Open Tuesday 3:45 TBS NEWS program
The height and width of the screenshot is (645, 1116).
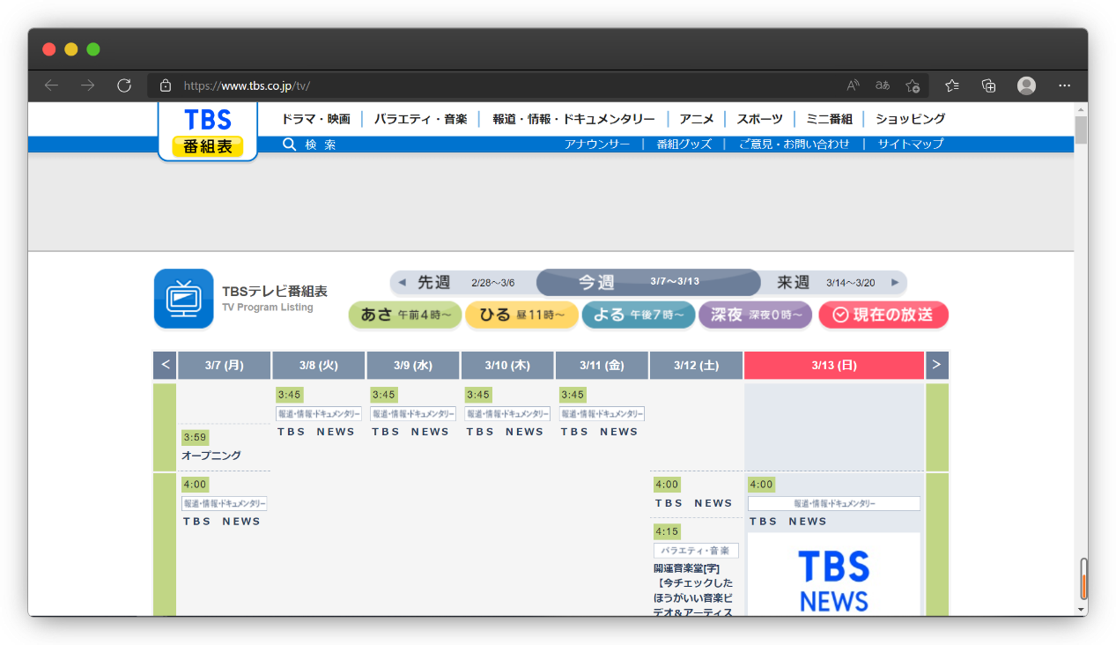coord(316,432)
